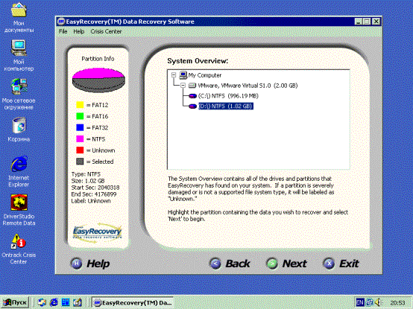The height and width of the screenshot is (309, 413).
Task: Click the Help round icon button
Action: click(x=77, y=264)
